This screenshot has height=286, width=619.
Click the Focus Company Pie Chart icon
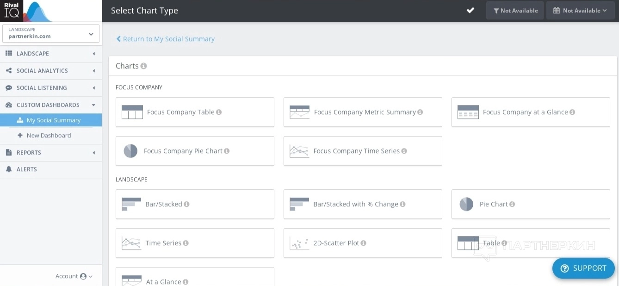click(130, 151)
